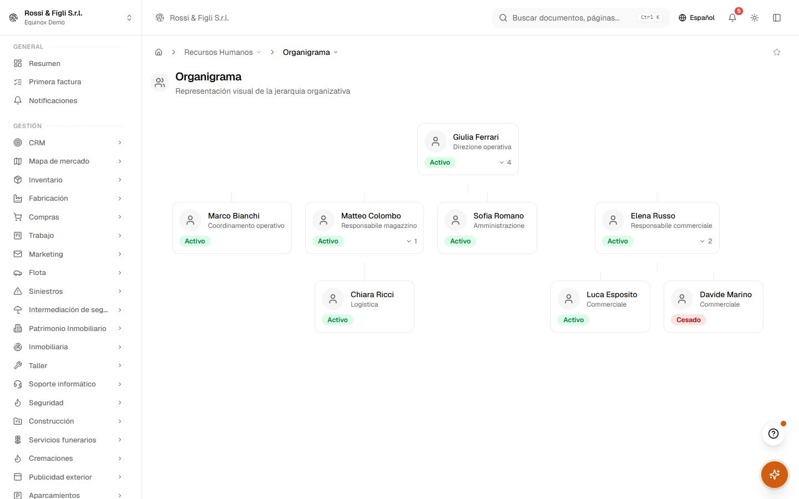Viewport: 799px width, 499px height.
Task: Expand the CRM sidebar section
Action: [68, 142]
